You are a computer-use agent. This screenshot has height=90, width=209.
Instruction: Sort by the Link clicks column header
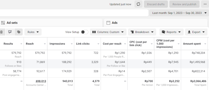tap(83, 44)
